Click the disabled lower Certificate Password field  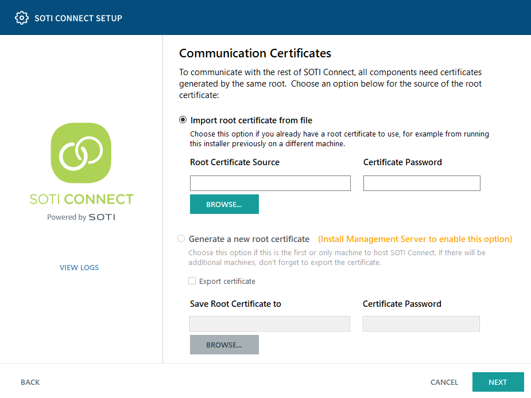coord(421,323)
